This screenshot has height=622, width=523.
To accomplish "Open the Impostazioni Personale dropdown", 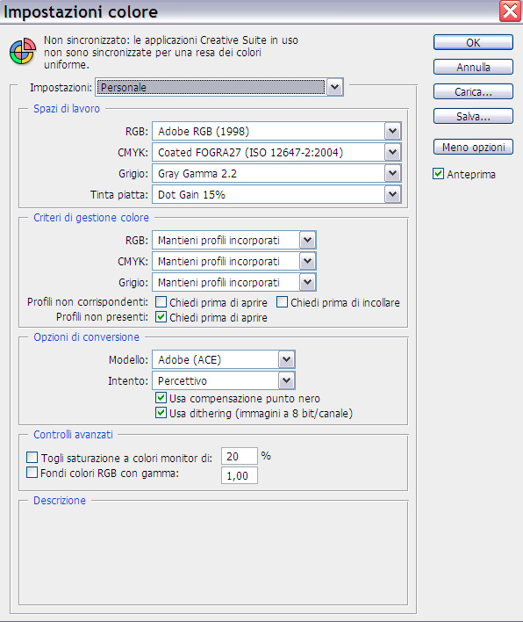I will 219,87.
